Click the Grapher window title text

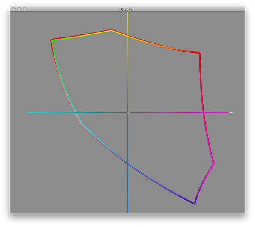click(x=127, y=9)
